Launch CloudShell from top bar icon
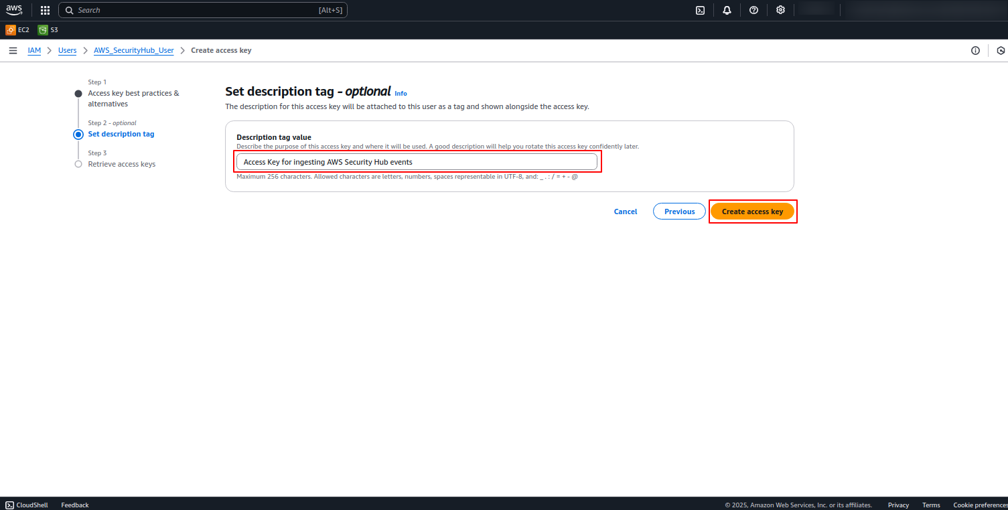Image resolution: width=1008 pixels, height=510 pixels. point(700,10)
